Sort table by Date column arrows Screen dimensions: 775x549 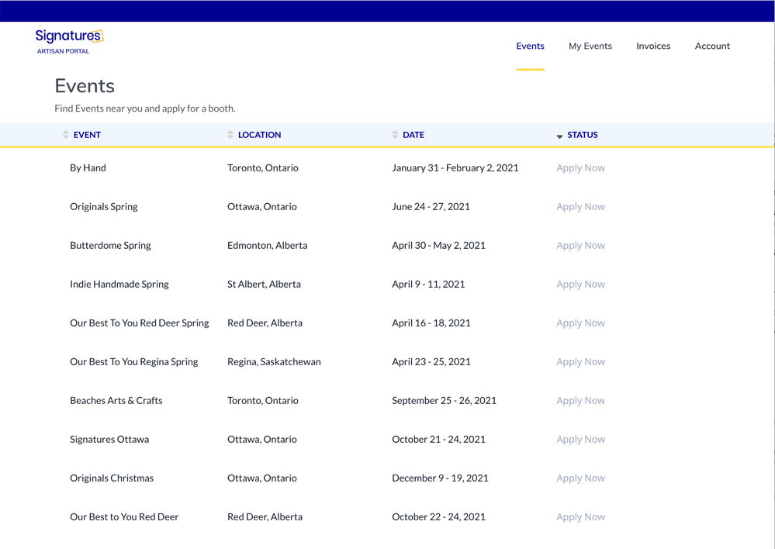395,135
